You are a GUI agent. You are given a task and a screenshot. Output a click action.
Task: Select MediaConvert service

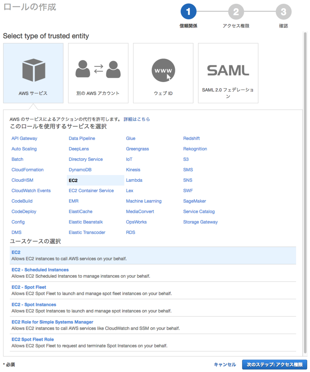(140, 211)
